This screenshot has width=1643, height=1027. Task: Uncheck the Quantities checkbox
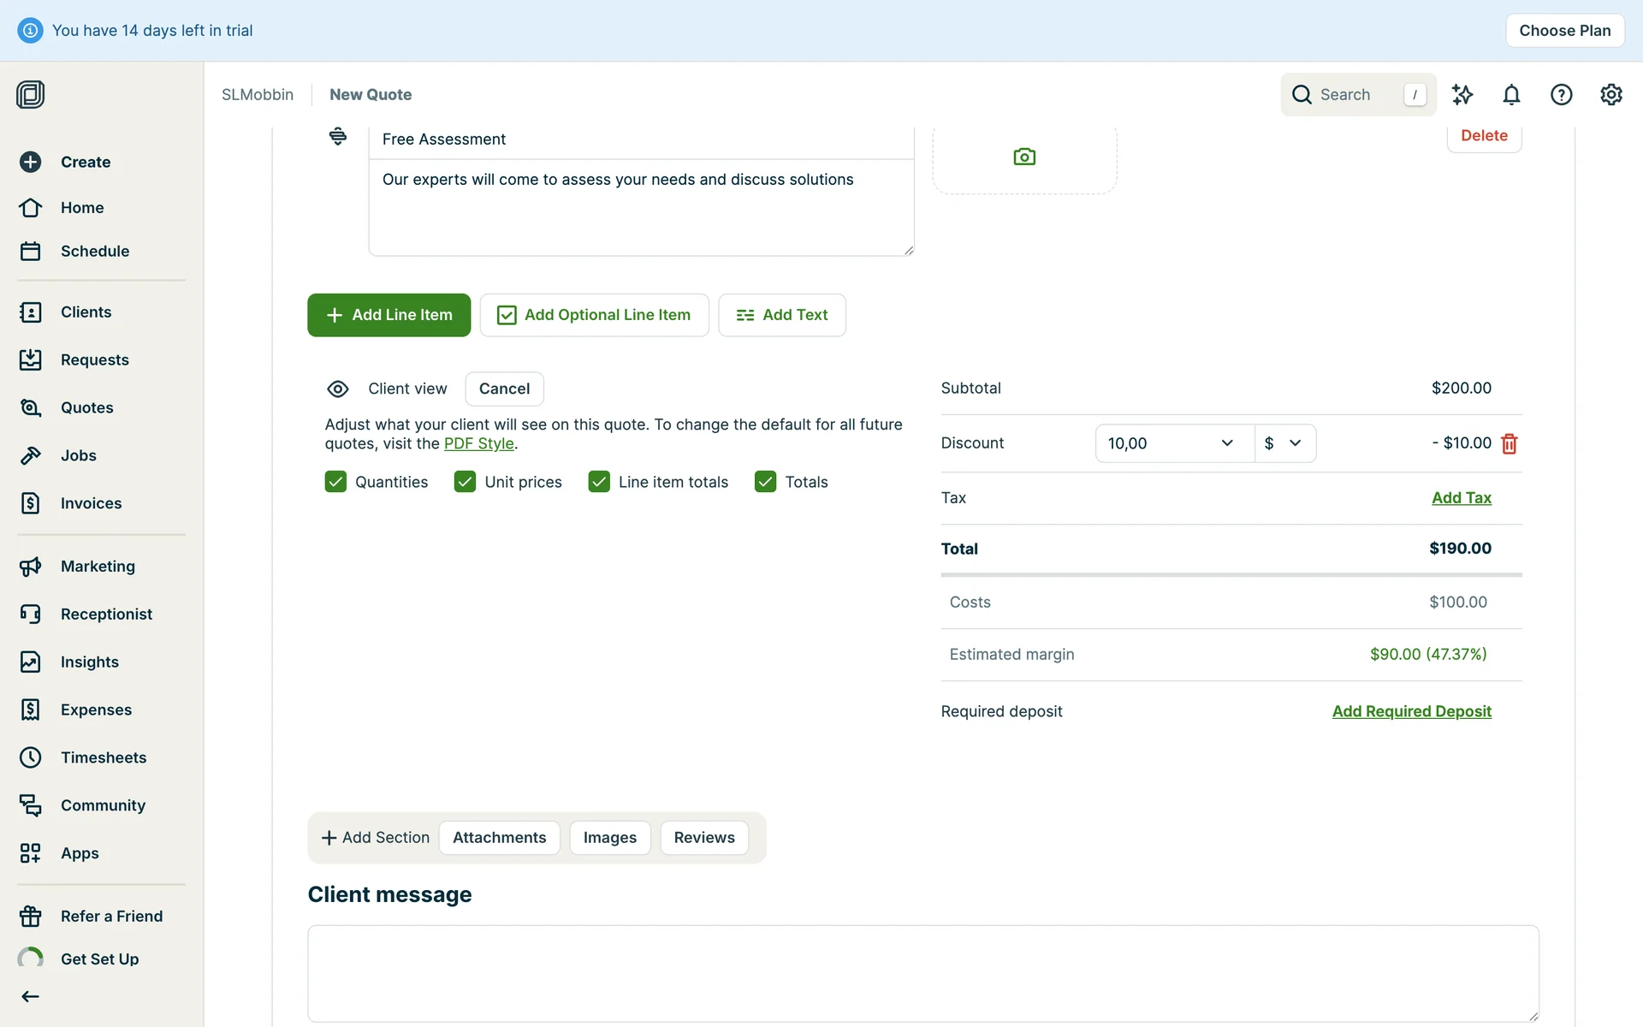tap(335, 482)
